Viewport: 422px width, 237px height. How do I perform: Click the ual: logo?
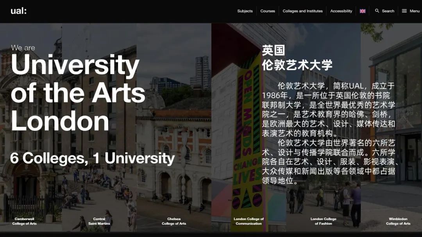[19, 11]
